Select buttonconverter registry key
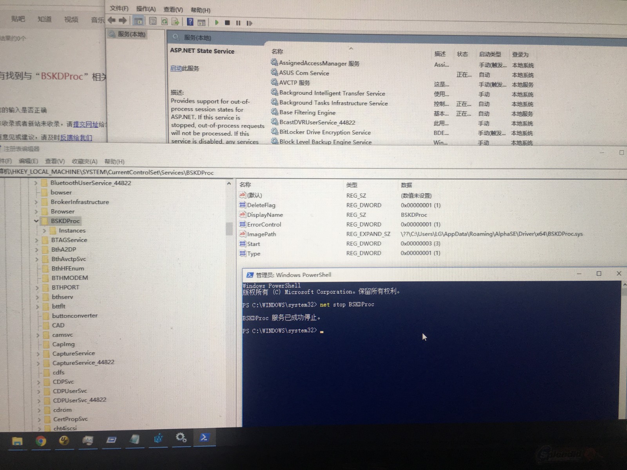The width and height of the screenshot is (627, 470). click(x=75, y=316)
